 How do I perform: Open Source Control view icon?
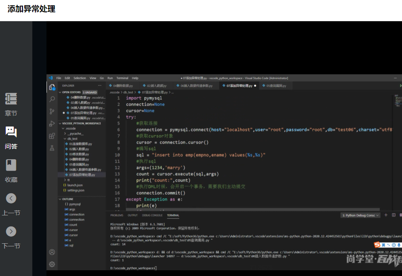coord(52,111)
